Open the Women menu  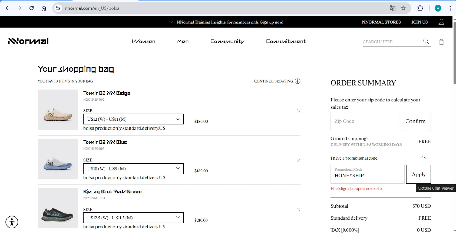click(143, 42)
